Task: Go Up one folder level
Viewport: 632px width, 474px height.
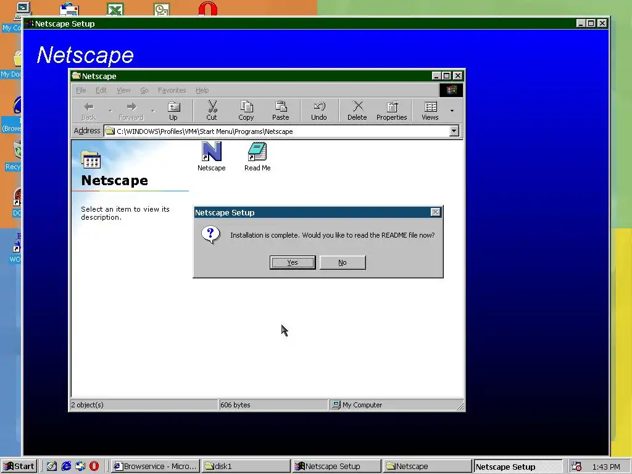Action: [173, 111]
